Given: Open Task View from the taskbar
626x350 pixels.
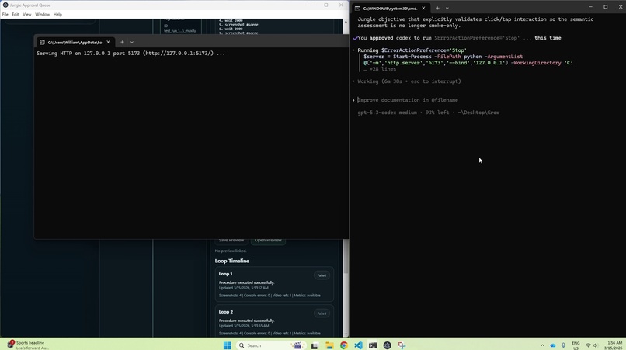Looking at the screenshot, I should click(x=315, y=345).
